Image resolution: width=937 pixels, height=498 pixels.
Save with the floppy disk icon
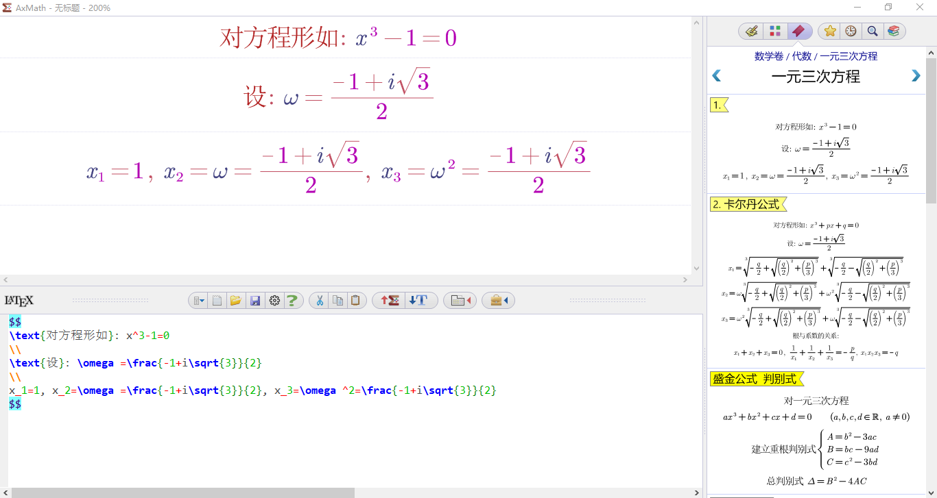(255, 301)
